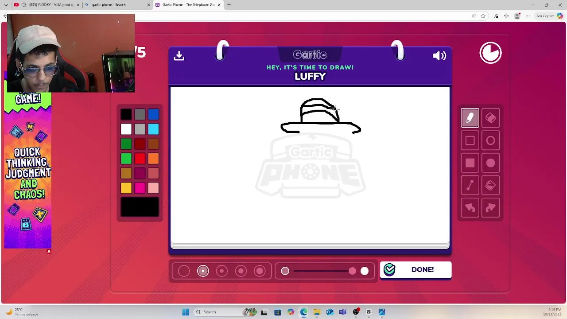Switch to the YouTube FLOOKY tab
Image resolution: width=567 pixels, height=319 pixels.
46,4
